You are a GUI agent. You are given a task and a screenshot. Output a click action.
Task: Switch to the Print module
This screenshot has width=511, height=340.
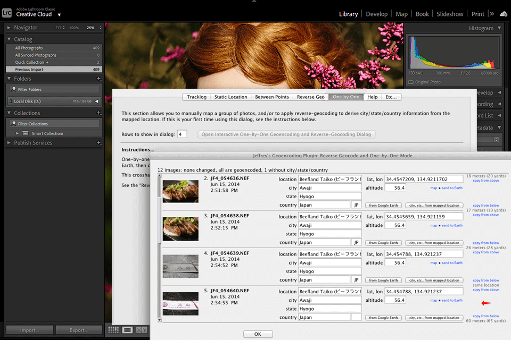(478, 14)
